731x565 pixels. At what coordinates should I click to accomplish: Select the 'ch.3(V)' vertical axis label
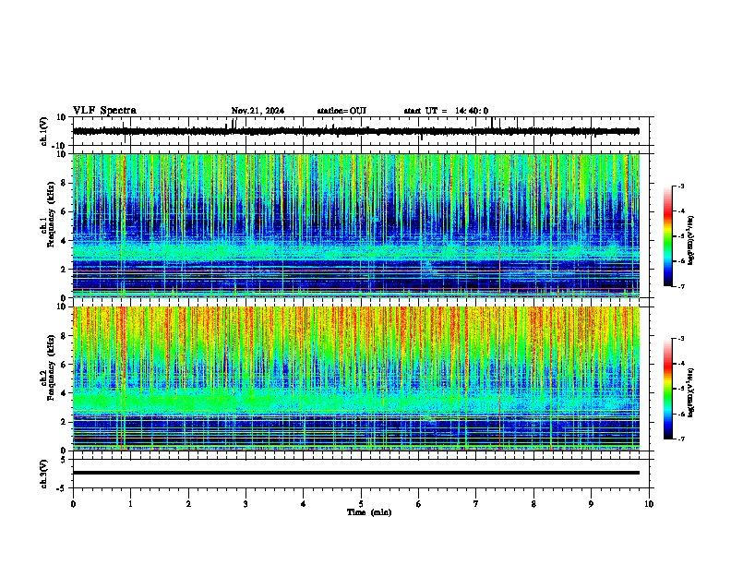[x=44, y=475]
